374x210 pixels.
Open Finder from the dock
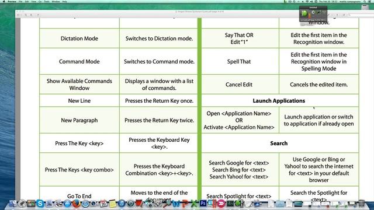click(13, 204)
